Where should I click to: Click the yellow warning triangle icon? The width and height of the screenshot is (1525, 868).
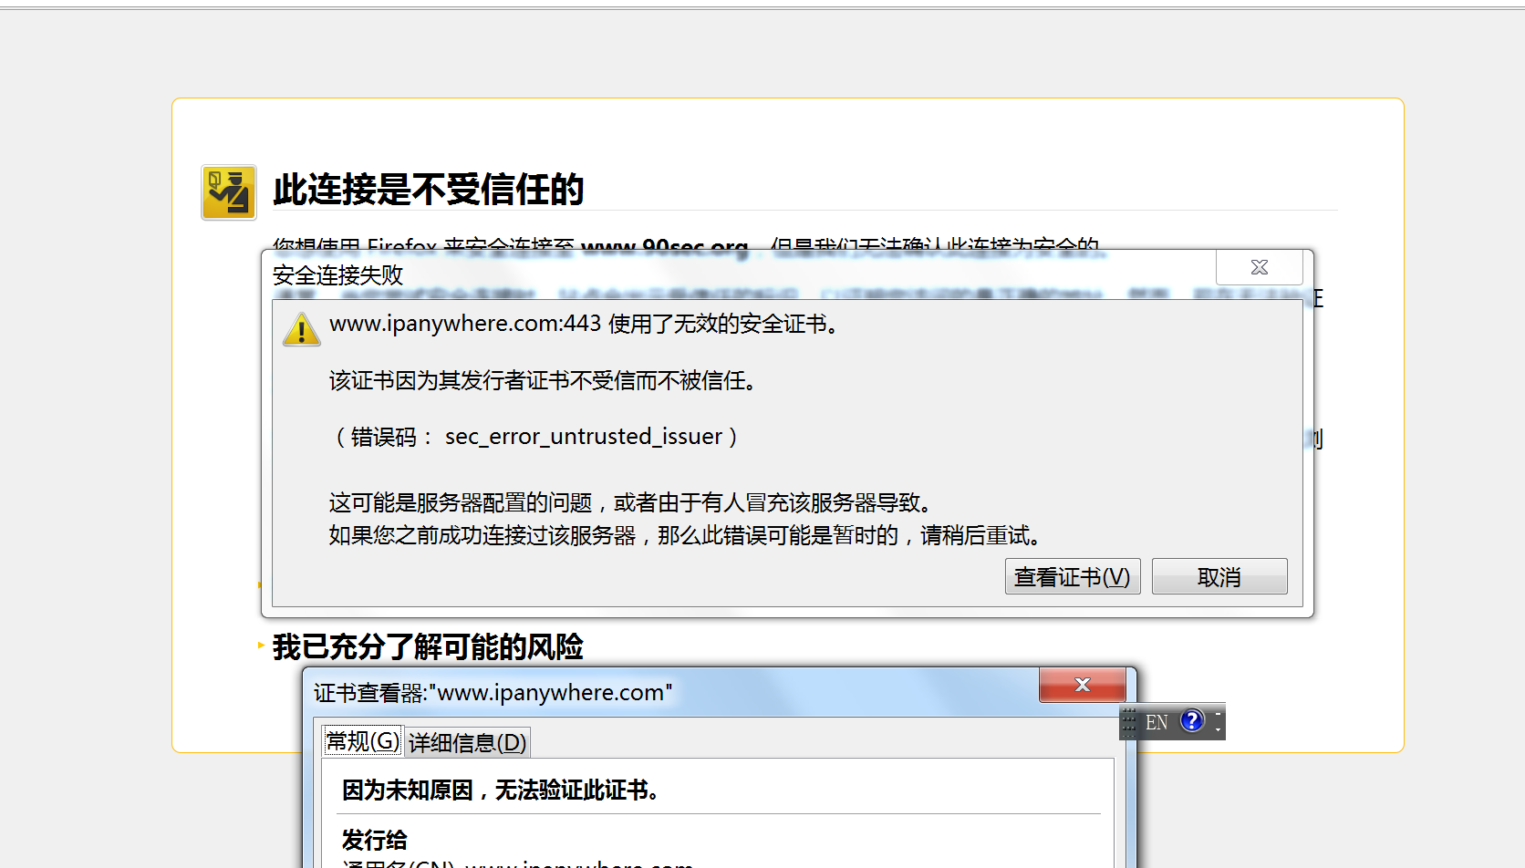coord(301,329)
